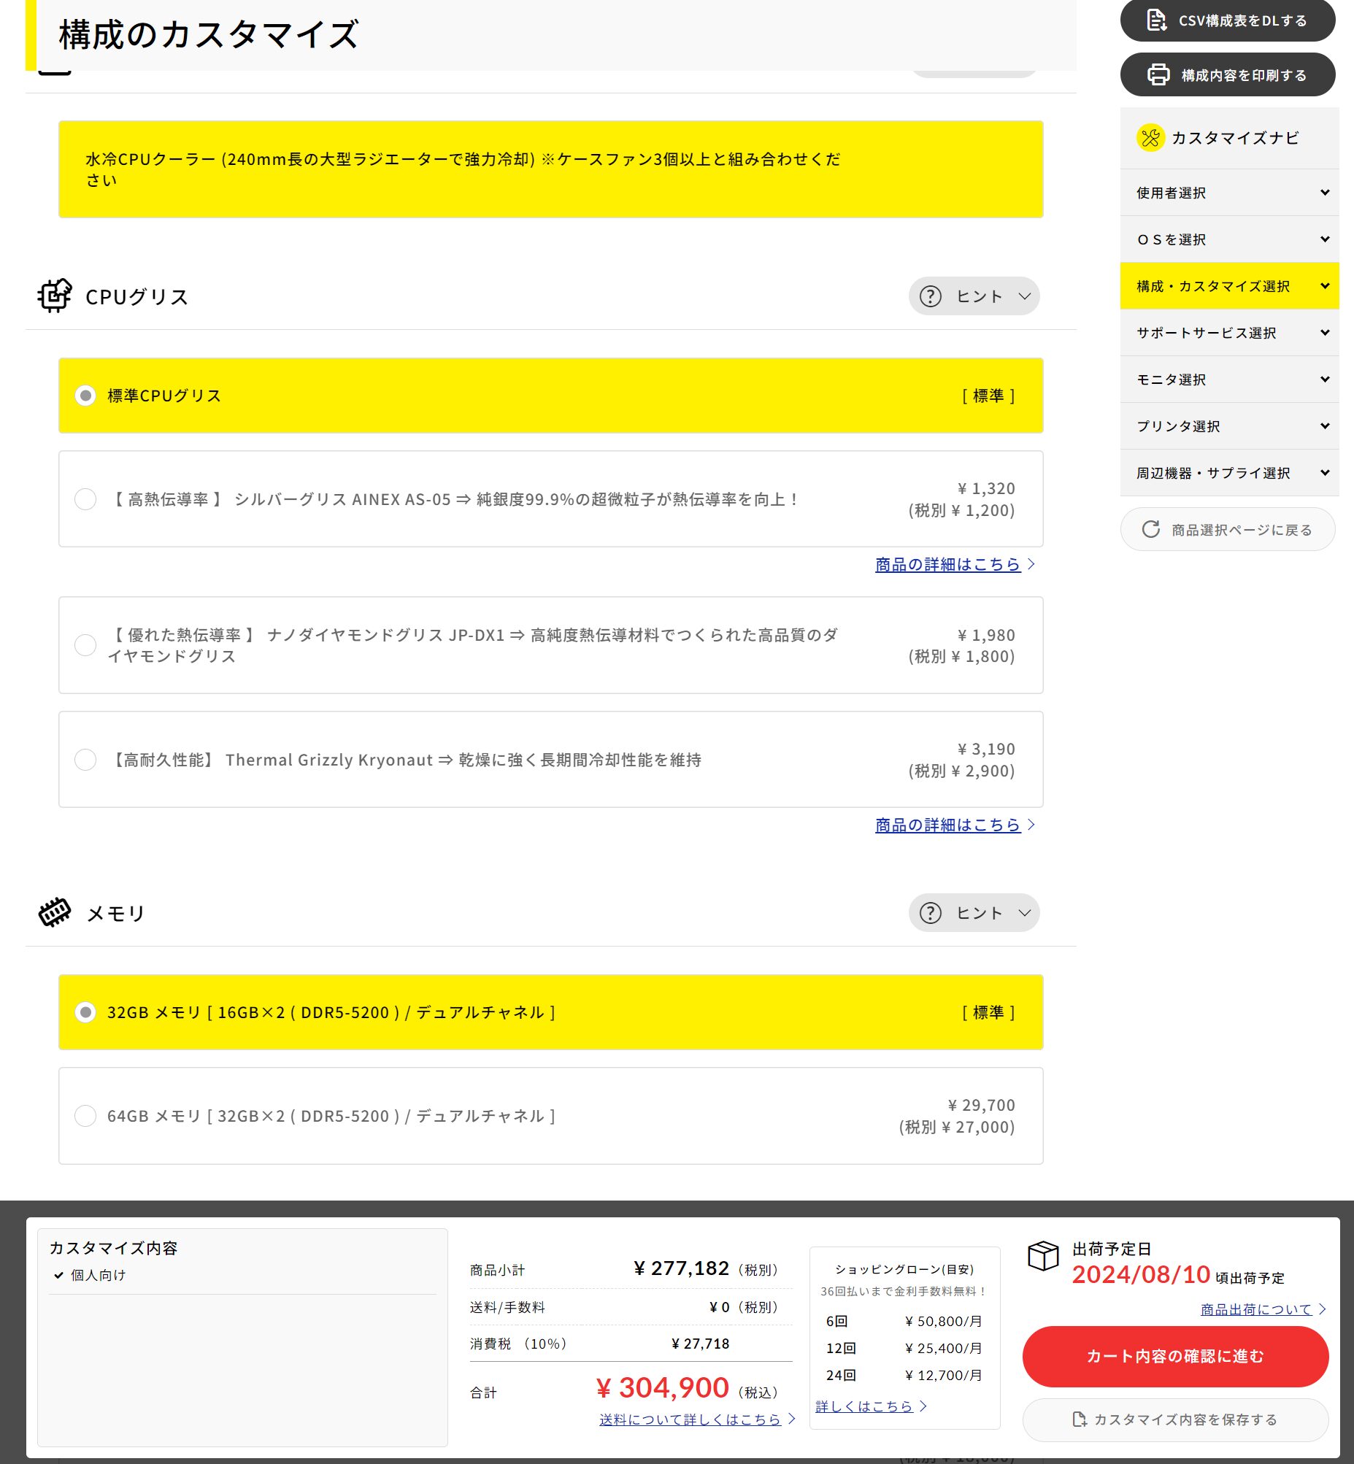1354x1464 pixels.
Task: Click カスタマイズ内容を保存する button
Action: 1175,1419
